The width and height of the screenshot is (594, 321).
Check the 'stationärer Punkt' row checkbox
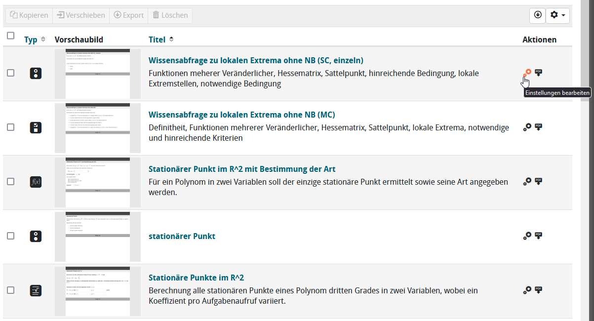click(10, 236)
